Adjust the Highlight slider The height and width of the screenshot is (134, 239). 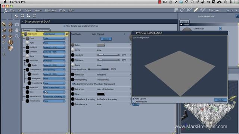108,55
